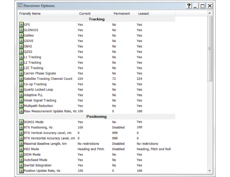Click leased value 224 for channel count

139,79
